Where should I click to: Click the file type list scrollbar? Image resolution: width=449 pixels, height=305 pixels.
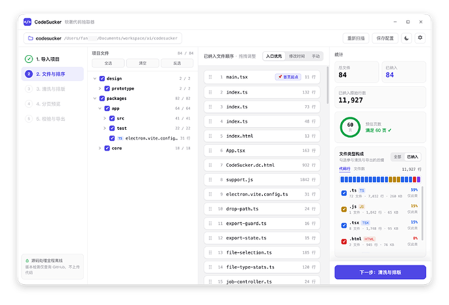(x=422, y=213)
